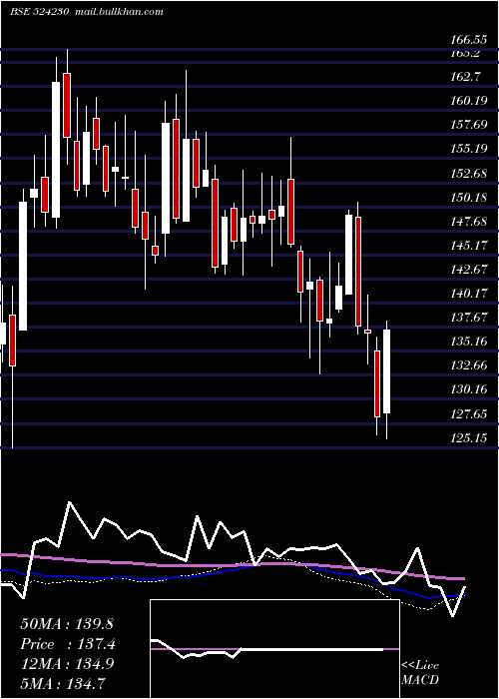Click the 'Price : 137.4' value
The width and height of the screenshot is (499, 699).
point(68,644)
